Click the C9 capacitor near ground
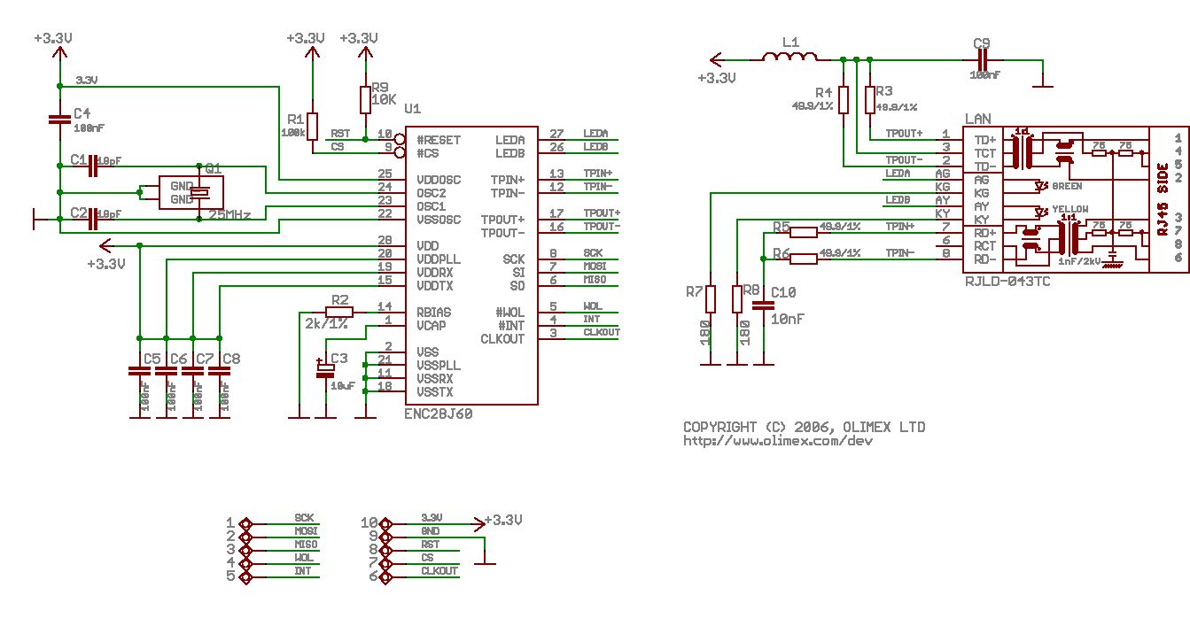This screenshot has height=634, width=1190. pyautogui.click(x=981, y=59)
